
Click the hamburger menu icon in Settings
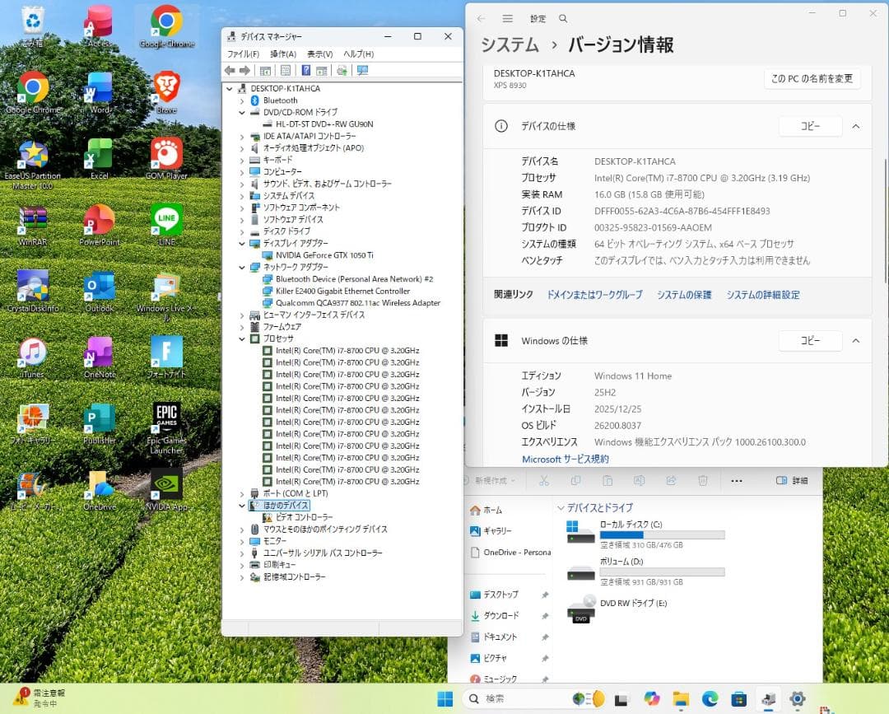click(x=507, y=19)
